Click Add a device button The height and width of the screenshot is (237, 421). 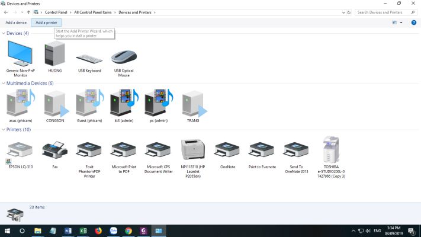[x=16, y=23]
